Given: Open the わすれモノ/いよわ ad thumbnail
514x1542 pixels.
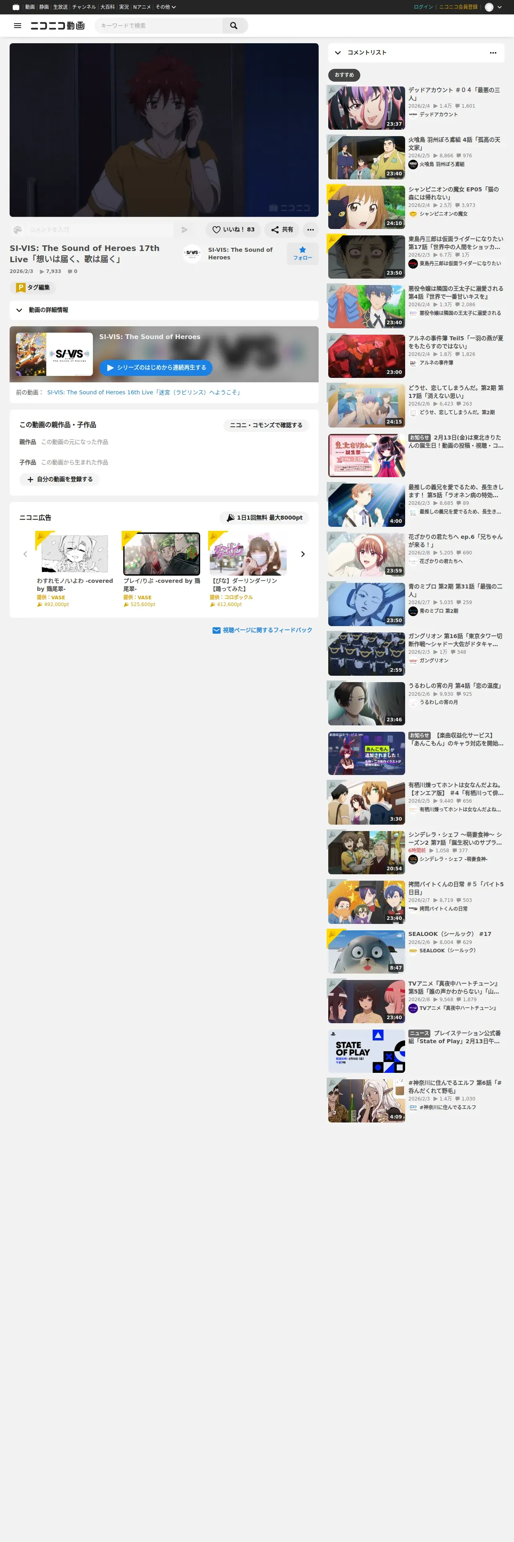Looking at the screenshot, I should 75,554.
